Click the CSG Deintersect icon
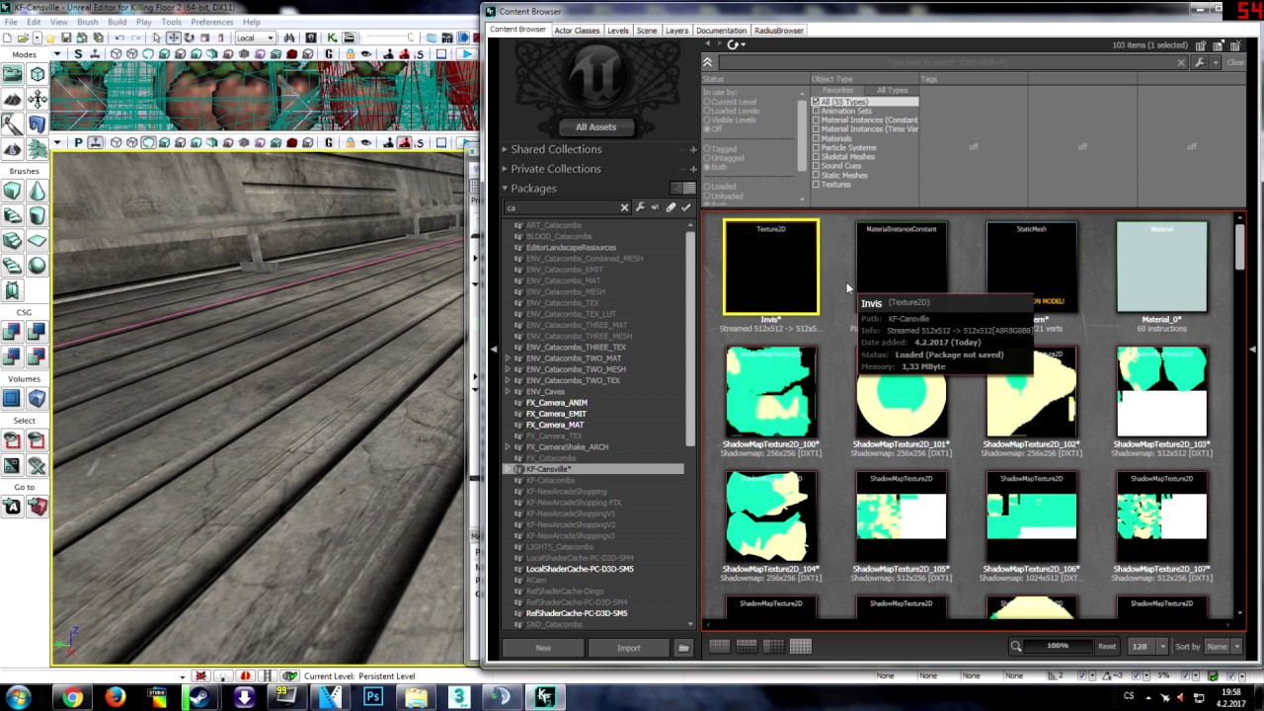The height and width of the screenshot is (711, 1264). (x=37, y=357)
